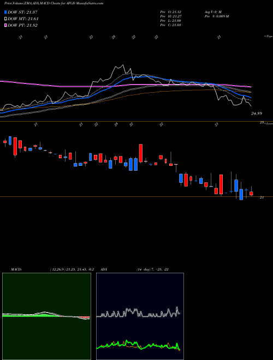Select the 'DOW ST: 21.37' legend label
Image resolution: width=273 pixels, height=360 pixels.
coord(22,13)
